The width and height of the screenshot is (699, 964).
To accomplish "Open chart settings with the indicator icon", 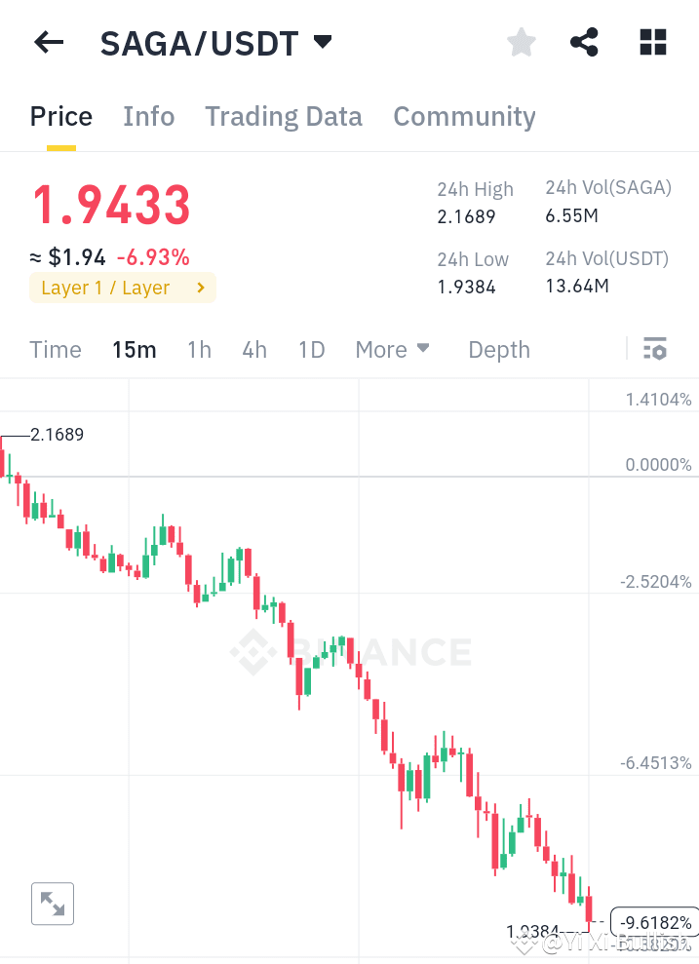I will click(x=655, y=348).
